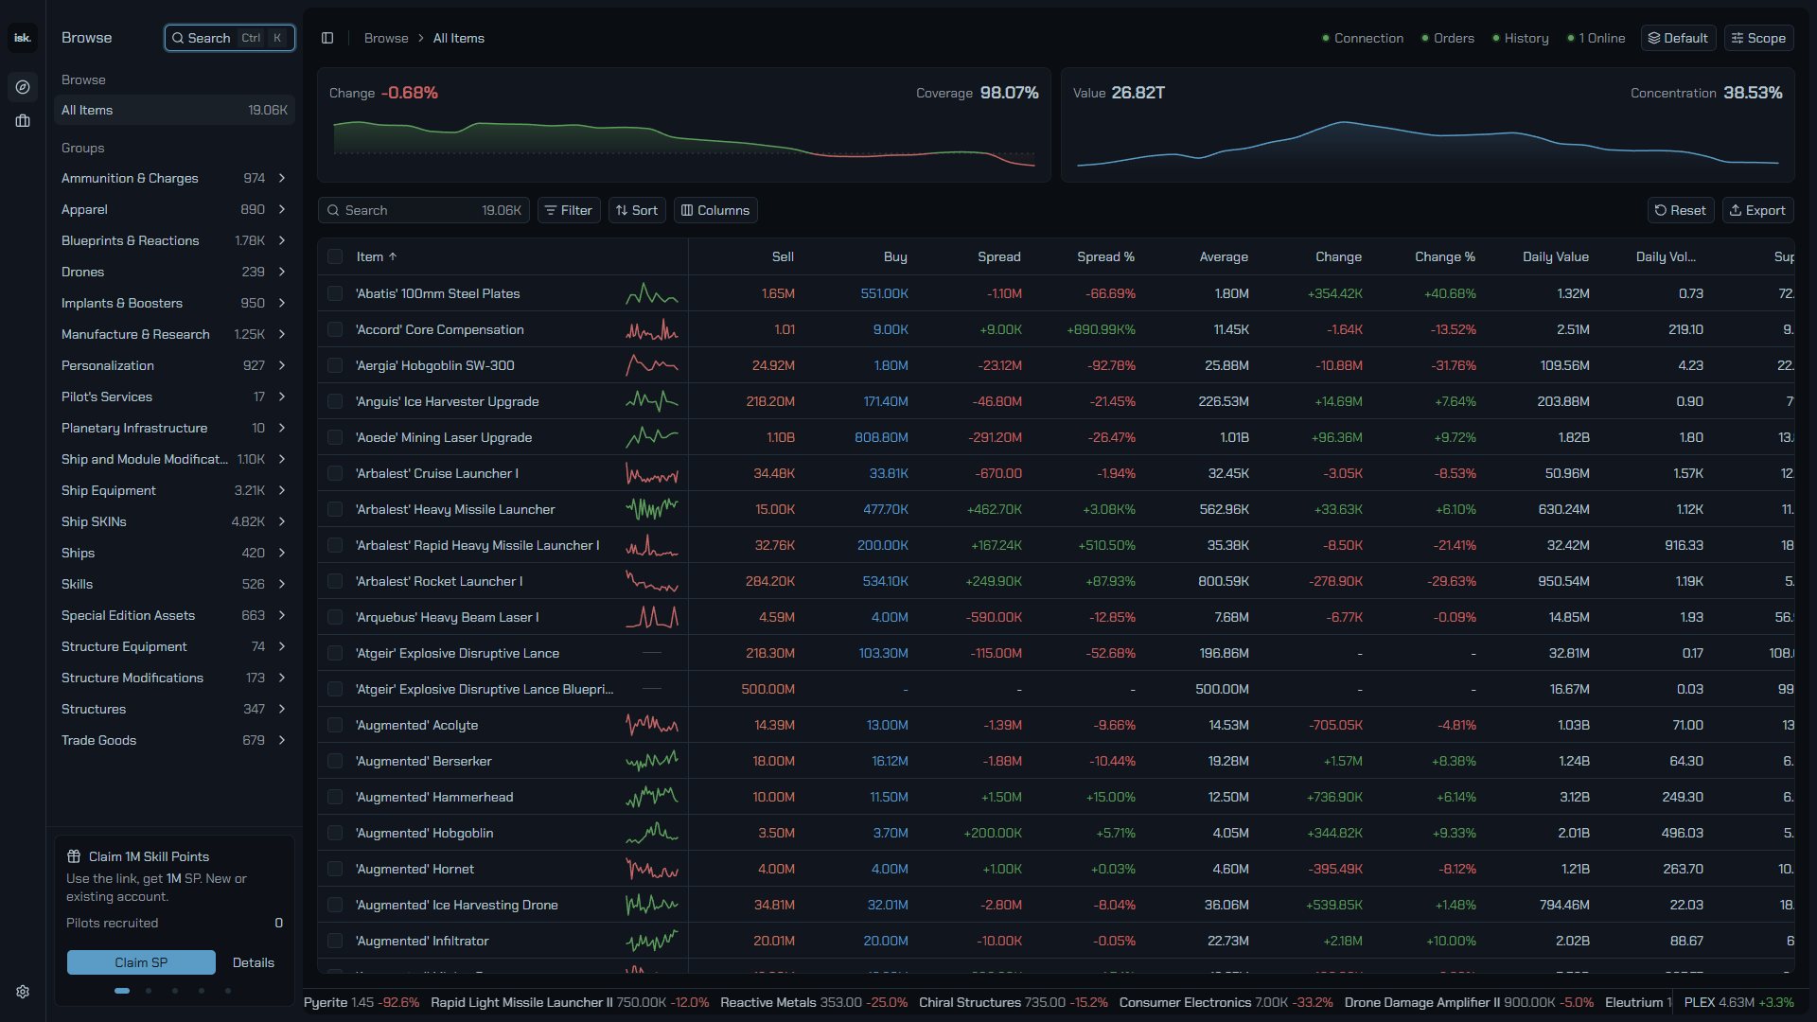The height and width of the screenshot is (1022, 1817).
Task: Open sparkline chart for 'Arbalest' Cruise Launcher I
Action: pyautogui.click(x=652, y=473)
